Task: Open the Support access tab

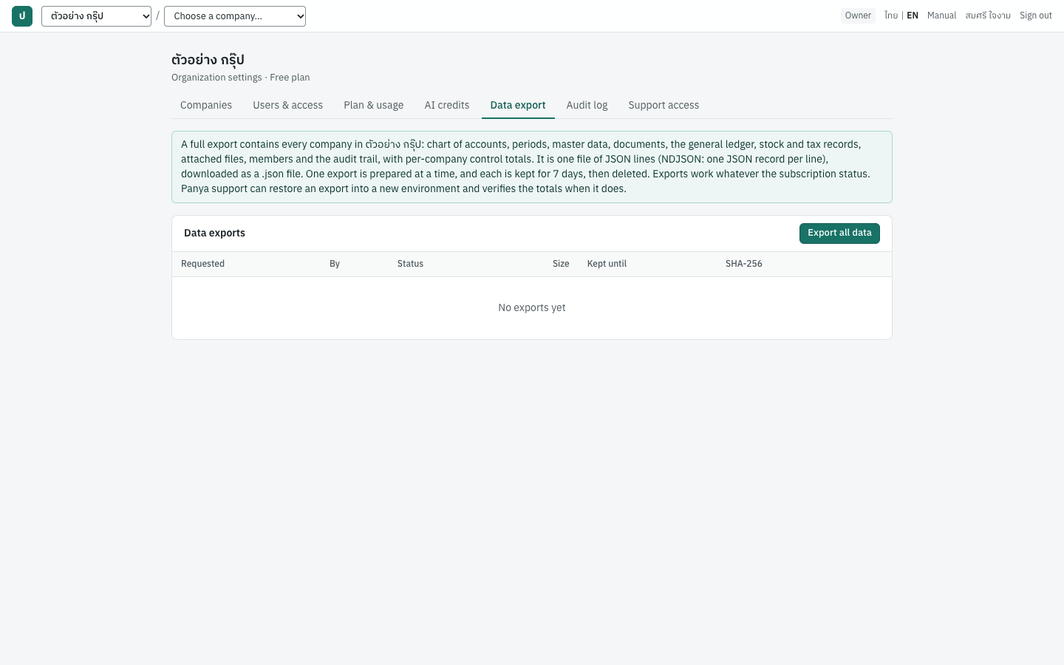Action: [x=664, y=105]
